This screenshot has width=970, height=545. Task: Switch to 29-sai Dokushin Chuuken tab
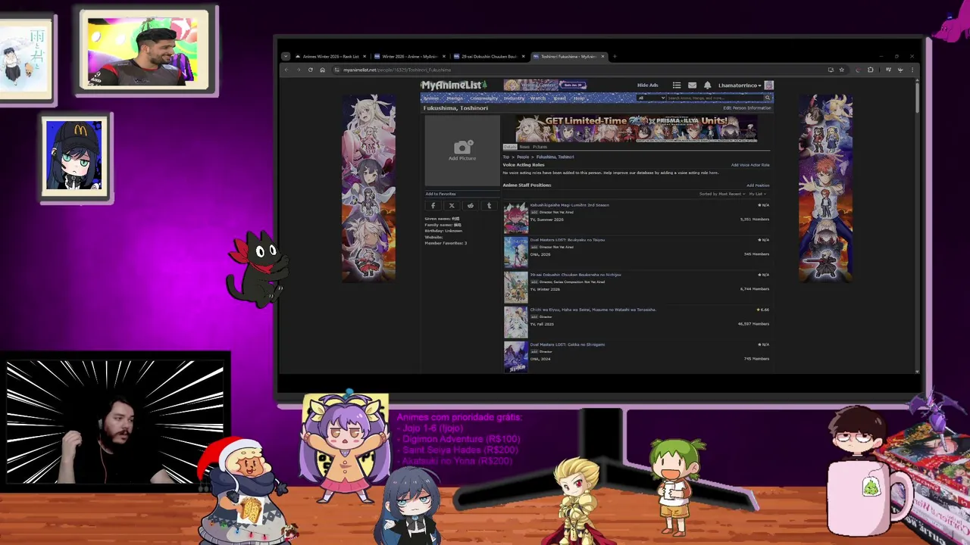click(488, 56)
